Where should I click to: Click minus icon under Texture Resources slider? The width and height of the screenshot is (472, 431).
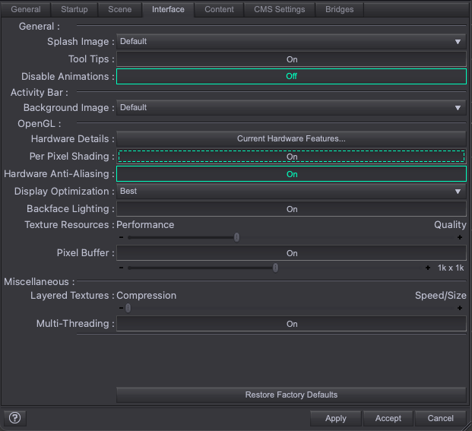coord(121,237)
